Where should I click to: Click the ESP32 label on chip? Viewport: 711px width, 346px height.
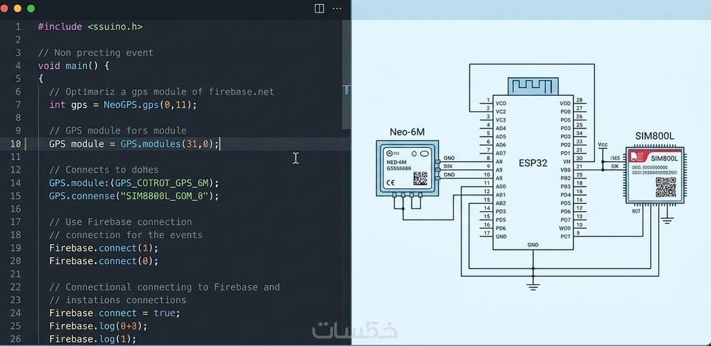point(533,164)
